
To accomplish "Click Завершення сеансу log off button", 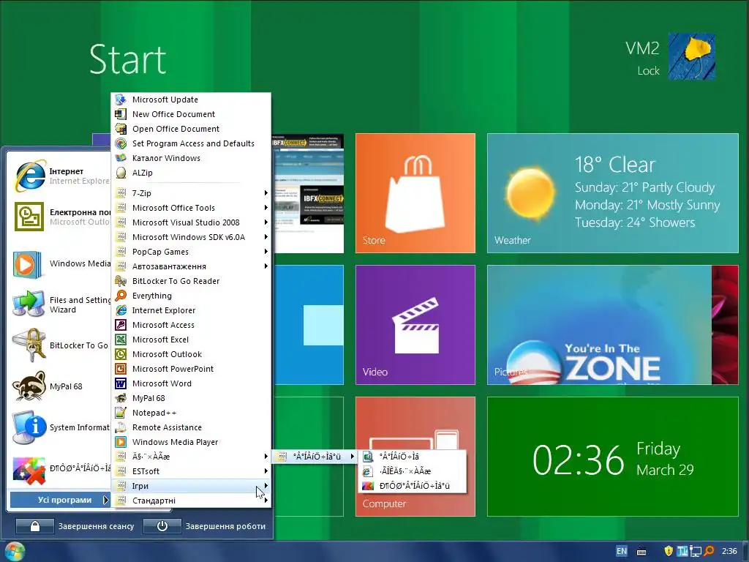I will [x=75, y=526].
